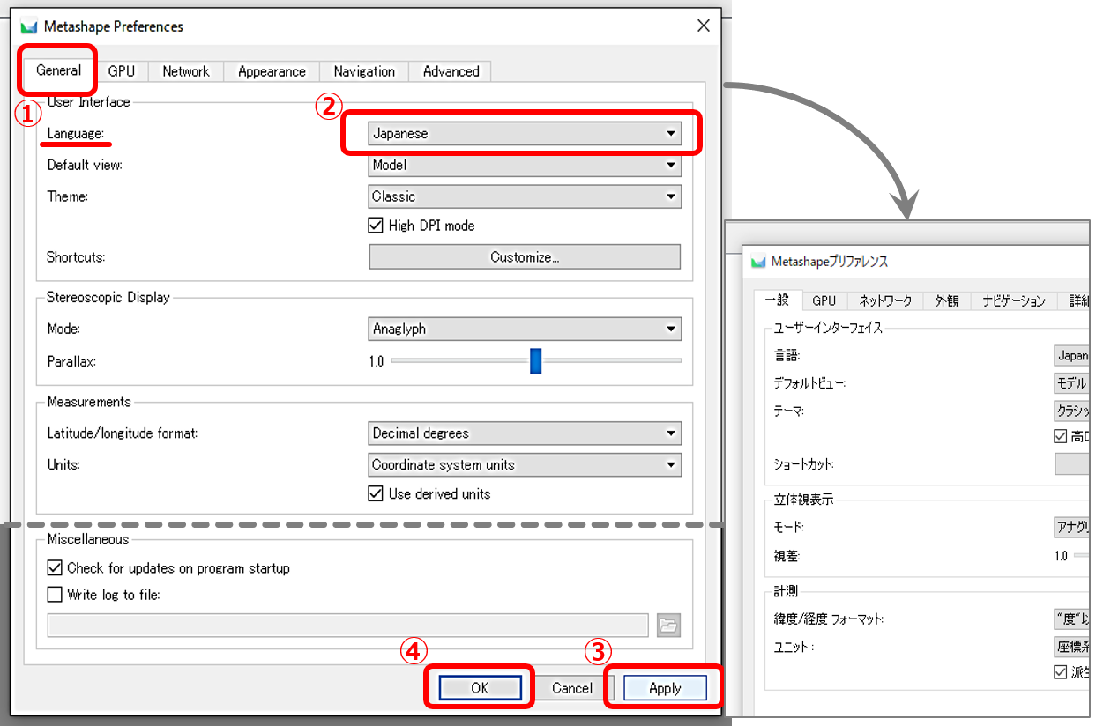Screen dimensions: 1096x726
Task: Open the Advanced tab
Action: point(451,71)
